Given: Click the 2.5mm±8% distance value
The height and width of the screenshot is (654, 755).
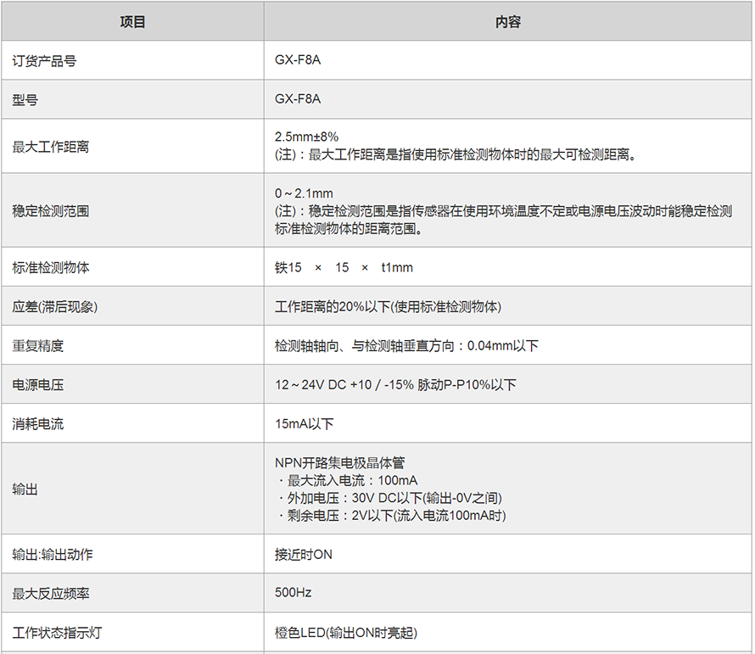Looking at the screenshot, I should pyautogui.click(x=307, y=137).
